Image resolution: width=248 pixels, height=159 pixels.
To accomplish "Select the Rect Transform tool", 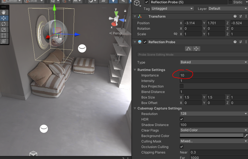I will (x=4, y=35).
